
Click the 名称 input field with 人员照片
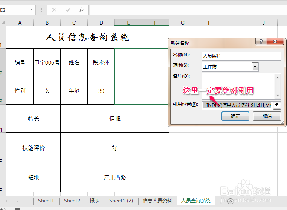[241, 56]
